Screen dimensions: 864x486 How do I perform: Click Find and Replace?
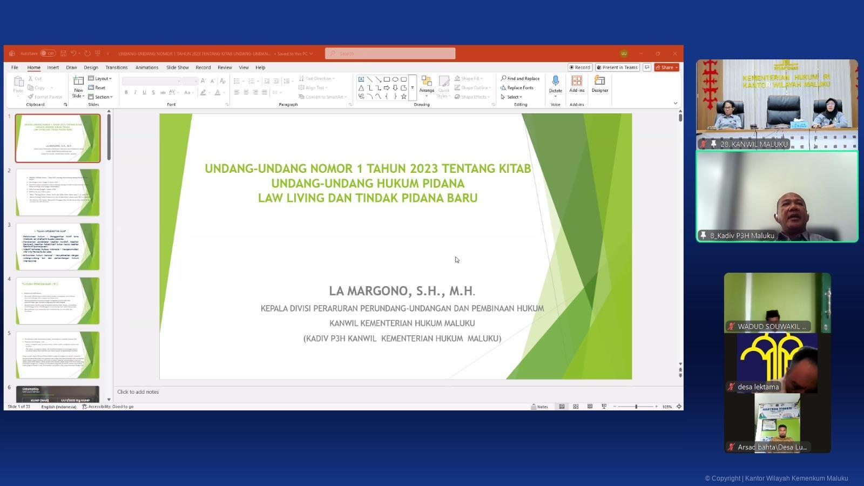coord(520,78)
